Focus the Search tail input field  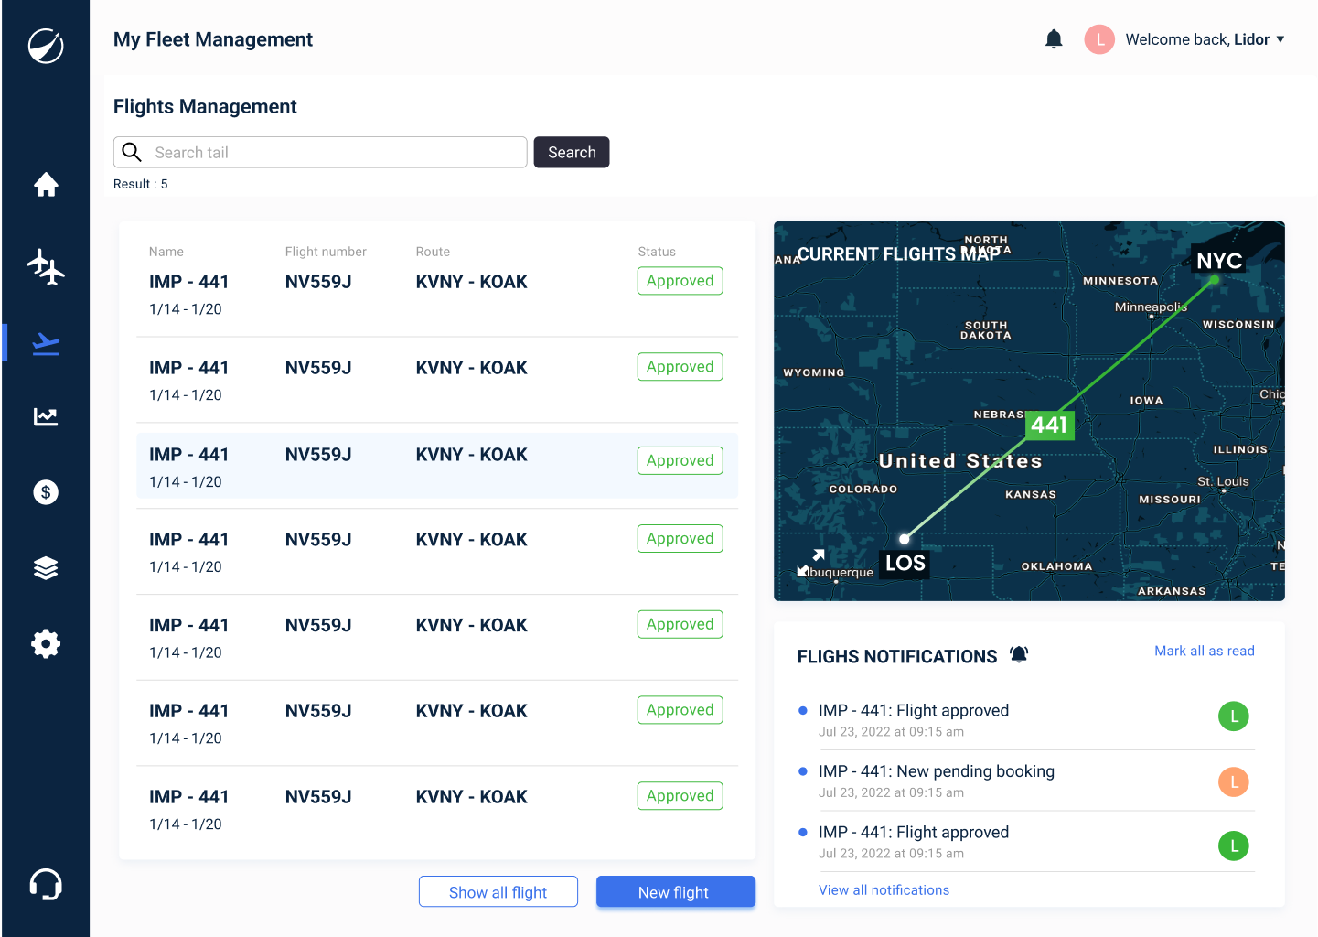320,153
